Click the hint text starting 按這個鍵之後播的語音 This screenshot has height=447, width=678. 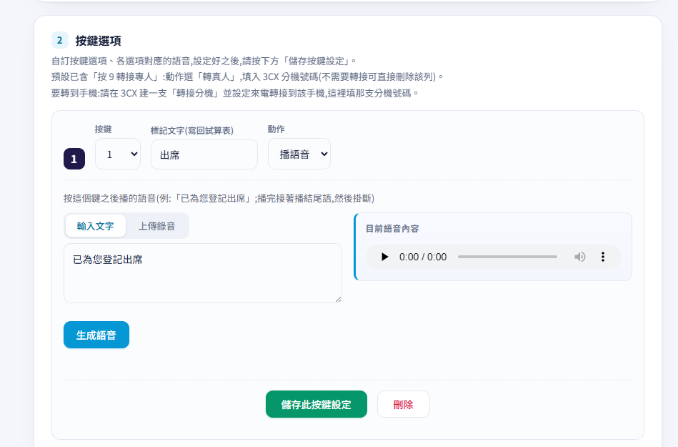[219, 198]
